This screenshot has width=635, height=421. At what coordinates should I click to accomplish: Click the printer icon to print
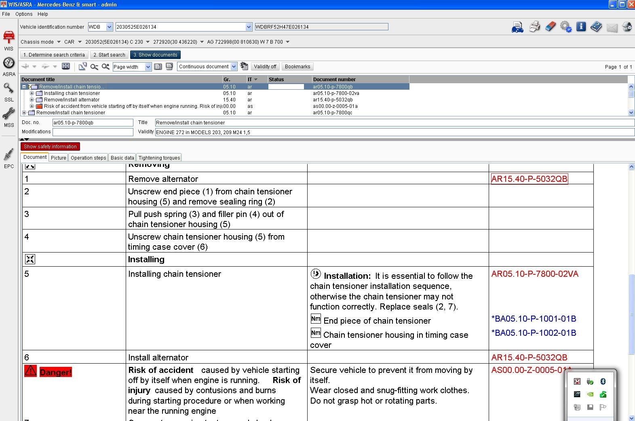[534, 27]
